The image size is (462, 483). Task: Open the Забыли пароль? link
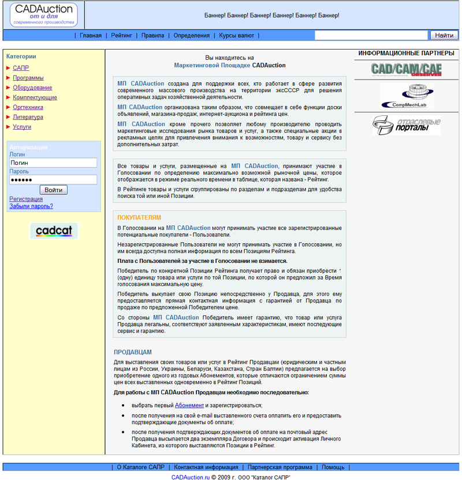pos(31,206)
